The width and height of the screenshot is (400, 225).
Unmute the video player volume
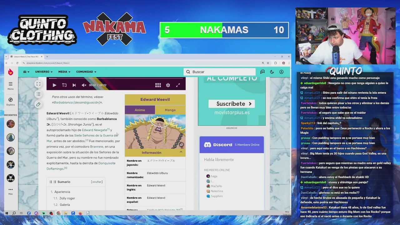click(x=84, y=85)
